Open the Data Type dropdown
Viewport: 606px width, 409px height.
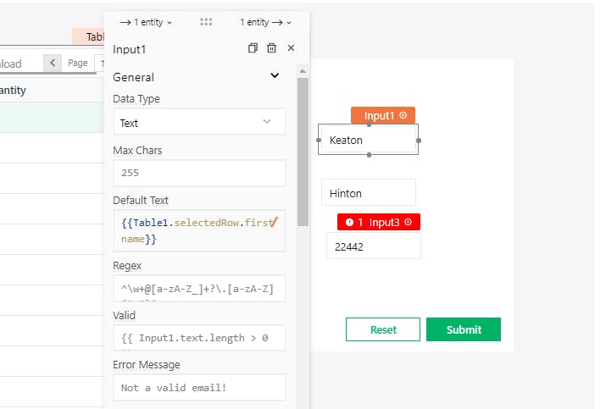199,122
